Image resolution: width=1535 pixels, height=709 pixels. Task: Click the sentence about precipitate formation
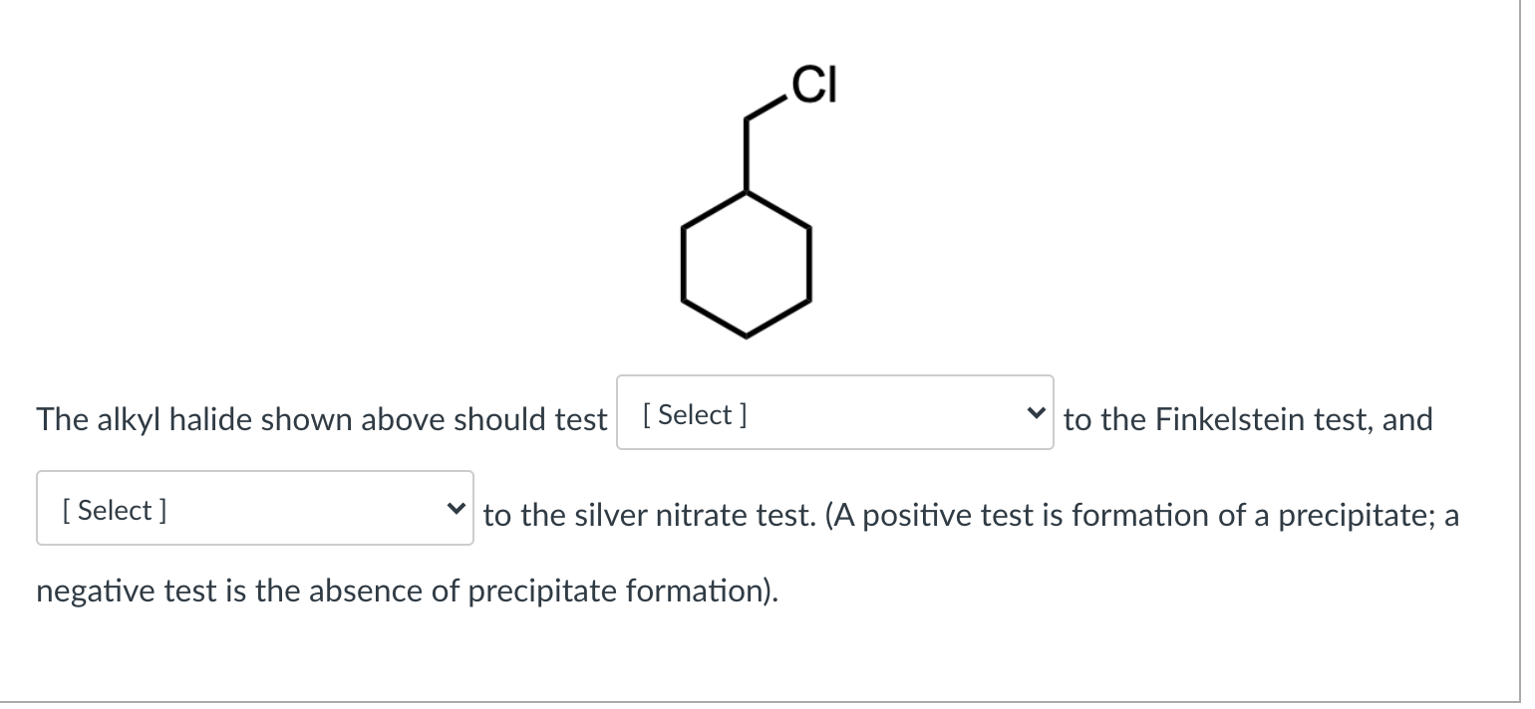(x=1096, y=515)
